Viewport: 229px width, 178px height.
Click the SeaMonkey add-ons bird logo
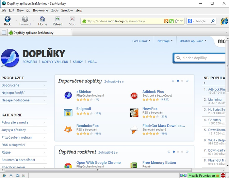pyautogui.click(x=10, y=58)
